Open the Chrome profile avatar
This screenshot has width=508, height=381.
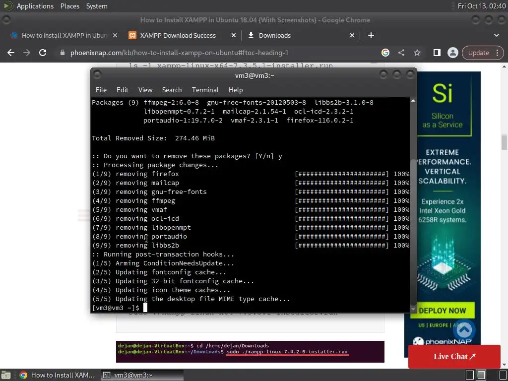452,53
